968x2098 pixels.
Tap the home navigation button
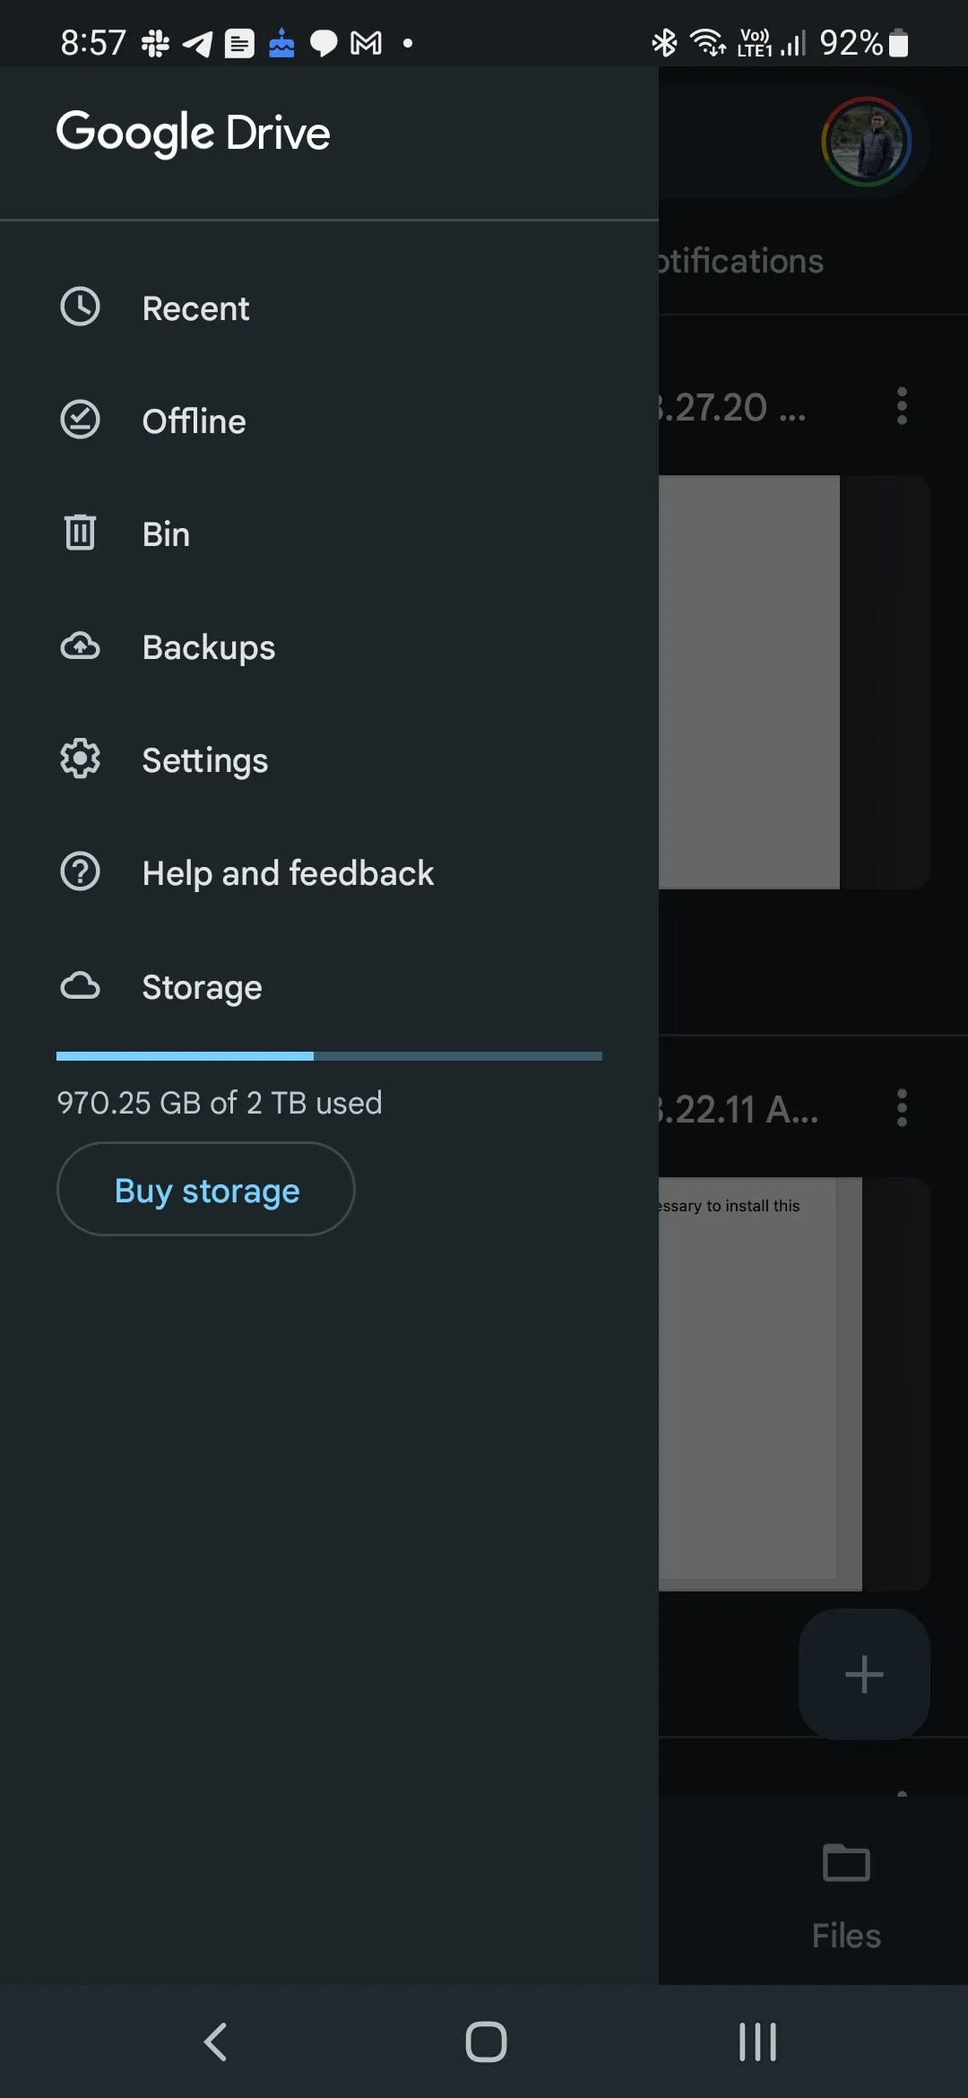(484, 2042)
